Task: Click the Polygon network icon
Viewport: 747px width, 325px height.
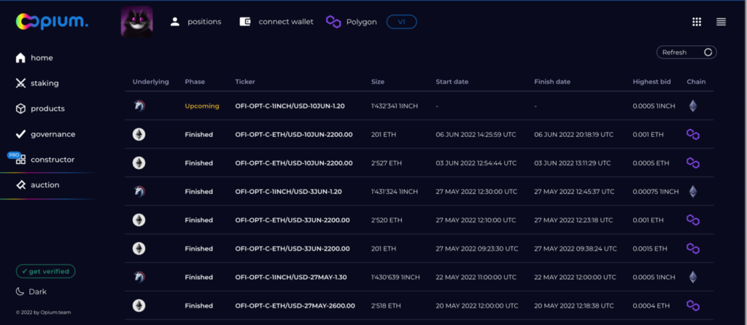Action: (x=333, y=22)
